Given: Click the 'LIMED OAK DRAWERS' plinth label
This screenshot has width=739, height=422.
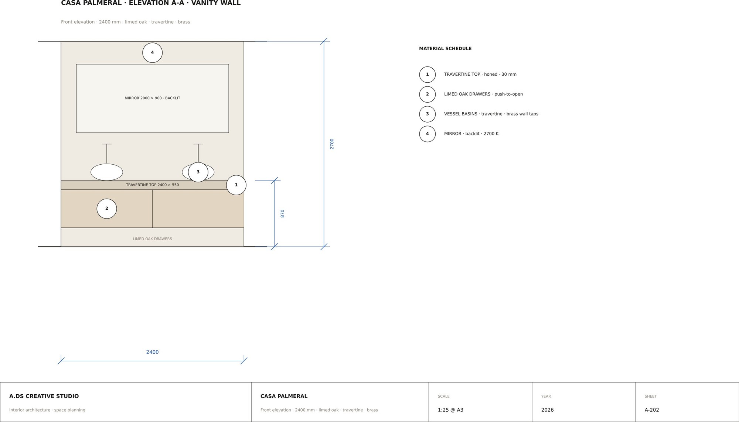Looking at the screenshot, I should [152, 239].
